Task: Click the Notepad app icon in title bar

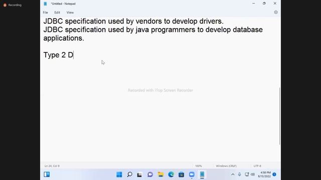Action: 45,3
